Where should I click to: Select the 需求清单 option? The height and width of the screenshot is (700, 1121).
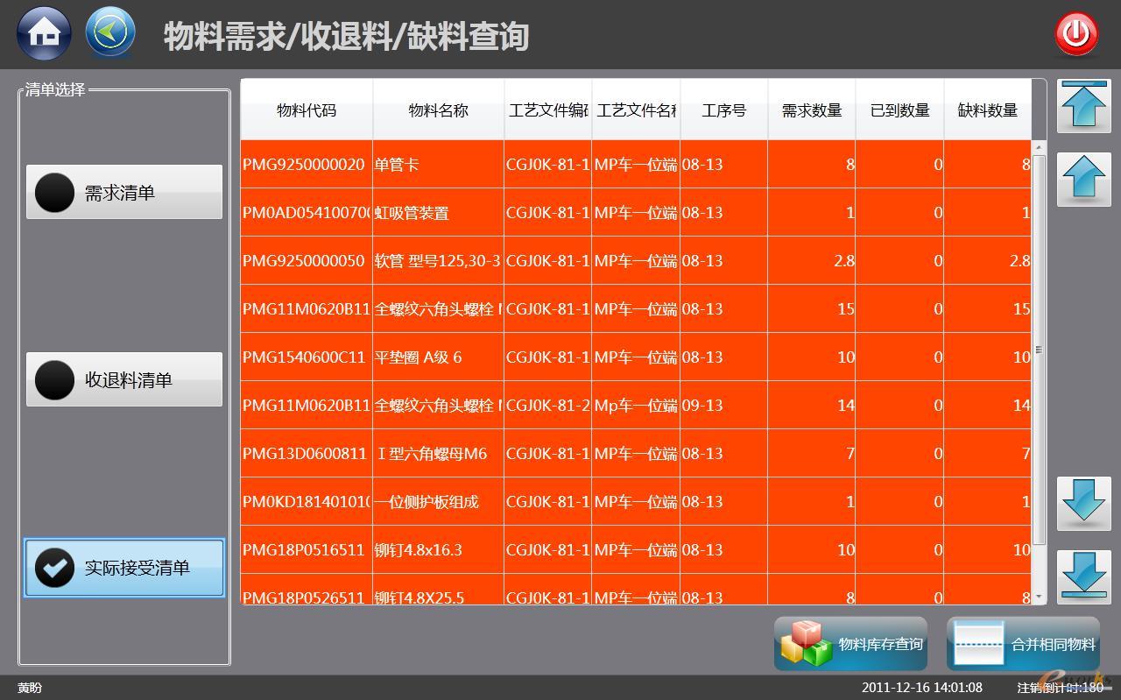[x=123, y=192]
